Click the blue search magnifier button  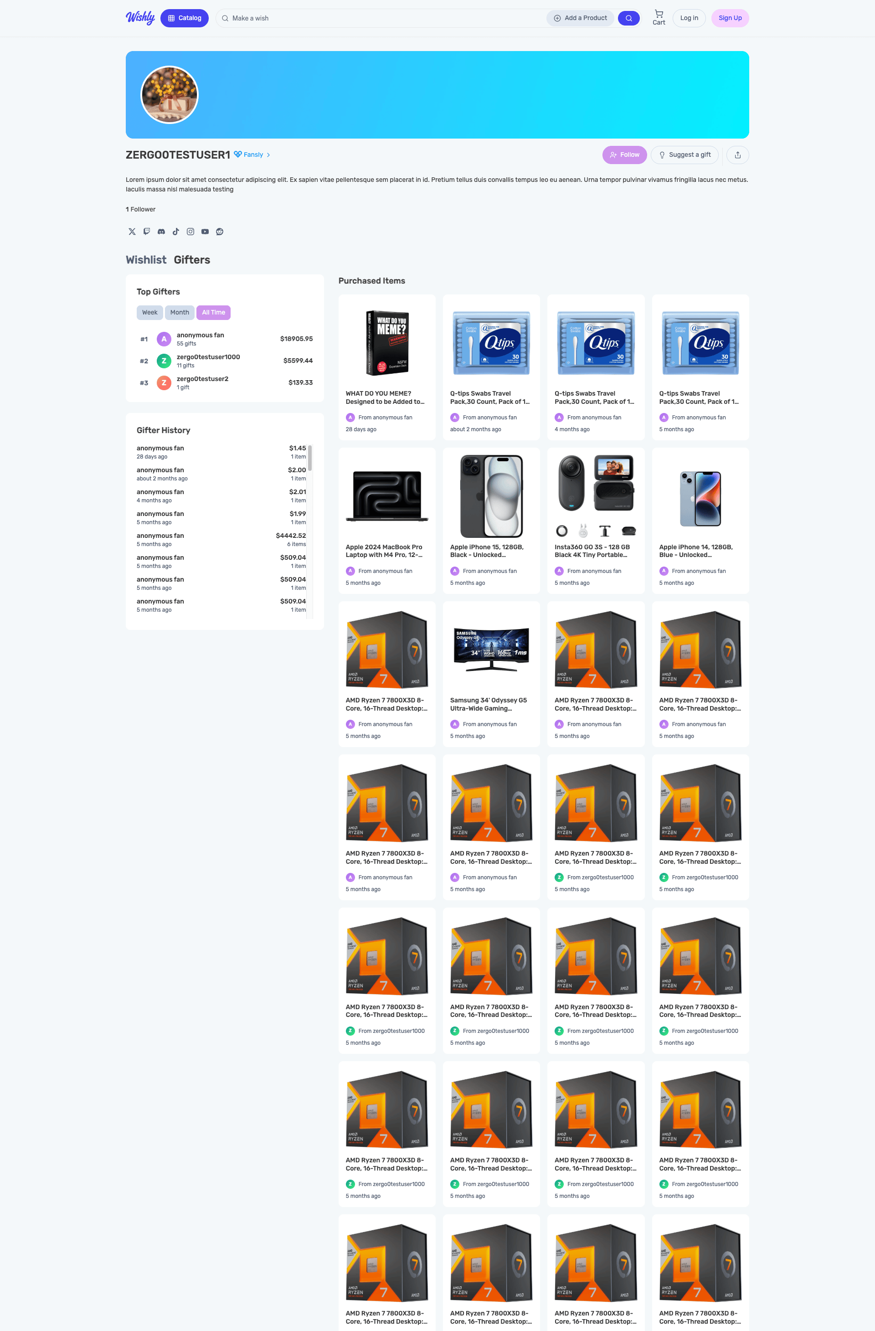click(x=628, y=18)
